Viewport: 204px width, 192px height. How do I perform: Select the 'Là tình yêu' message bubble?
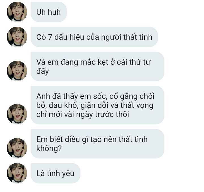click(56, 173)
